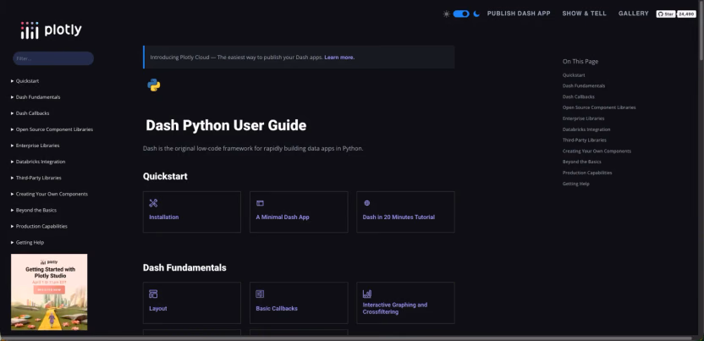The width and height of the screenshot is (704, 341).
Task: Expand Dash Fundamentals in the sidebar
Action: click(36, 97)
